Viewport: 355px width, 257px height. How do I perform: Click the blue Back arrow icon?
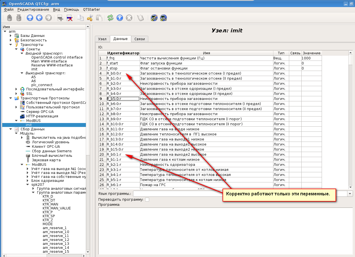39,18
